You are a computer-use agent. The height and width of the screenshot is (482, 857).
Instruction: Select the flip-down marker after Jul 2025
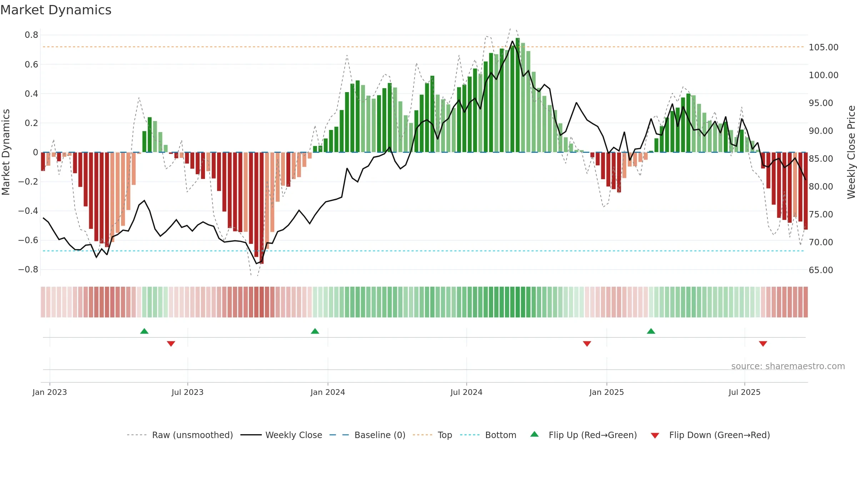pos(763,343)
